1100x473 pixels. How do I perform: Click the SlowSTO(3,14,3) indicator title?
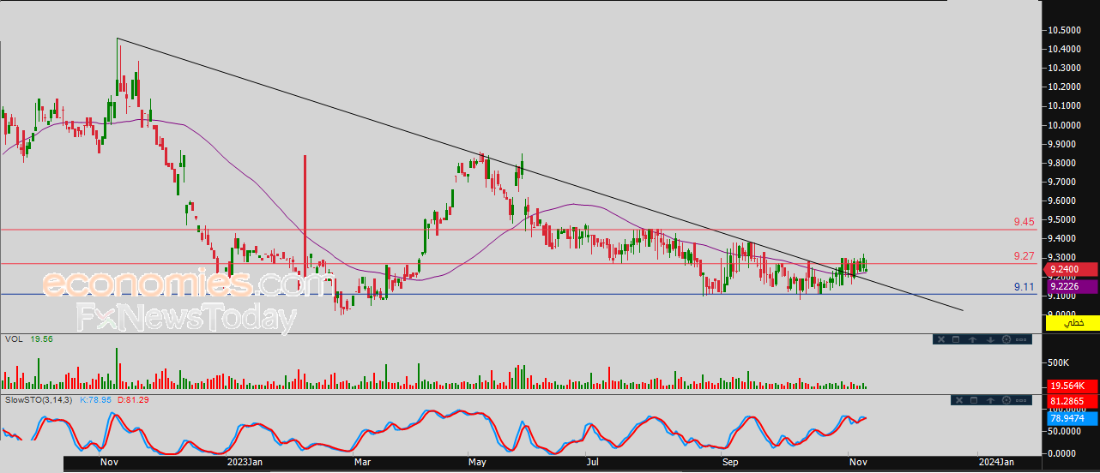click(x=39, y=400)
